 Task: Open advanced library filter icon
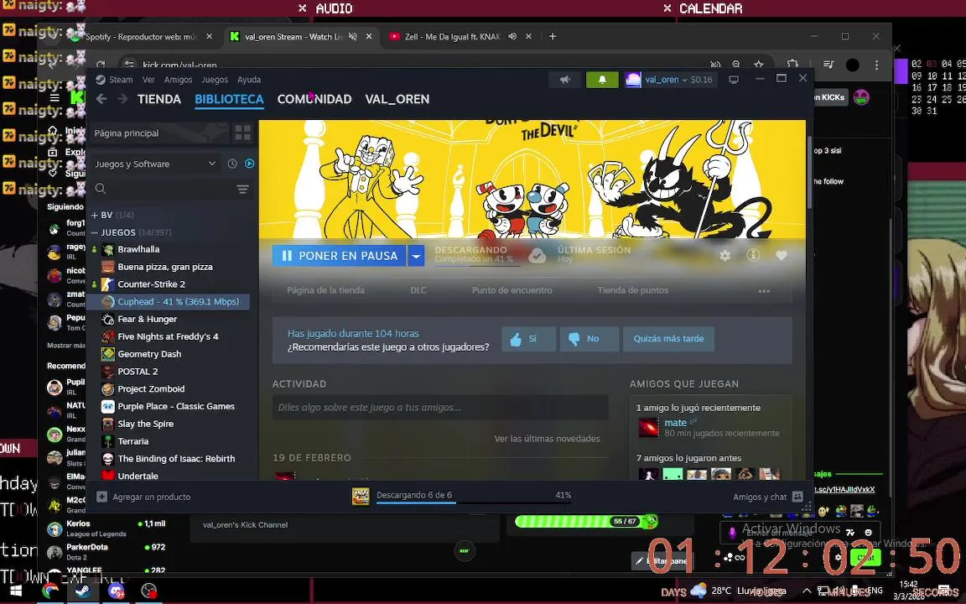click(x=242, y=190)
